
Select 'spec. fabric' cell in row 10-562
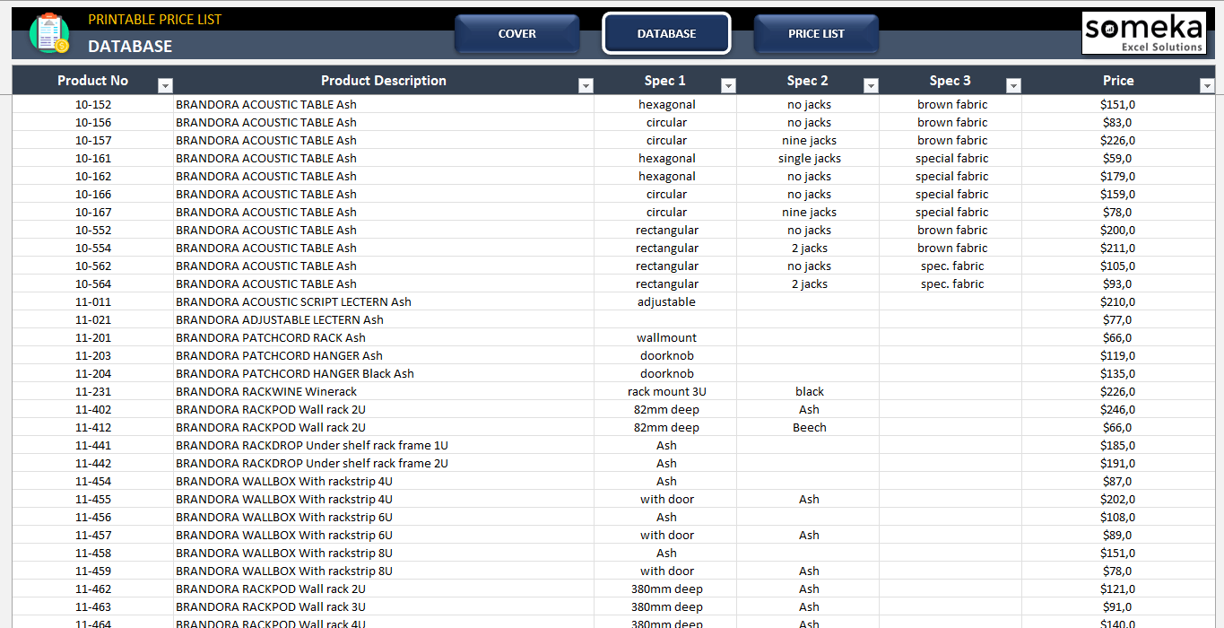click(x=951, y=266)
